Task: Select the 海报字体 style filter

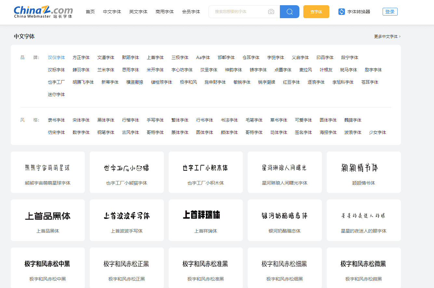Action: coord(328,132)
